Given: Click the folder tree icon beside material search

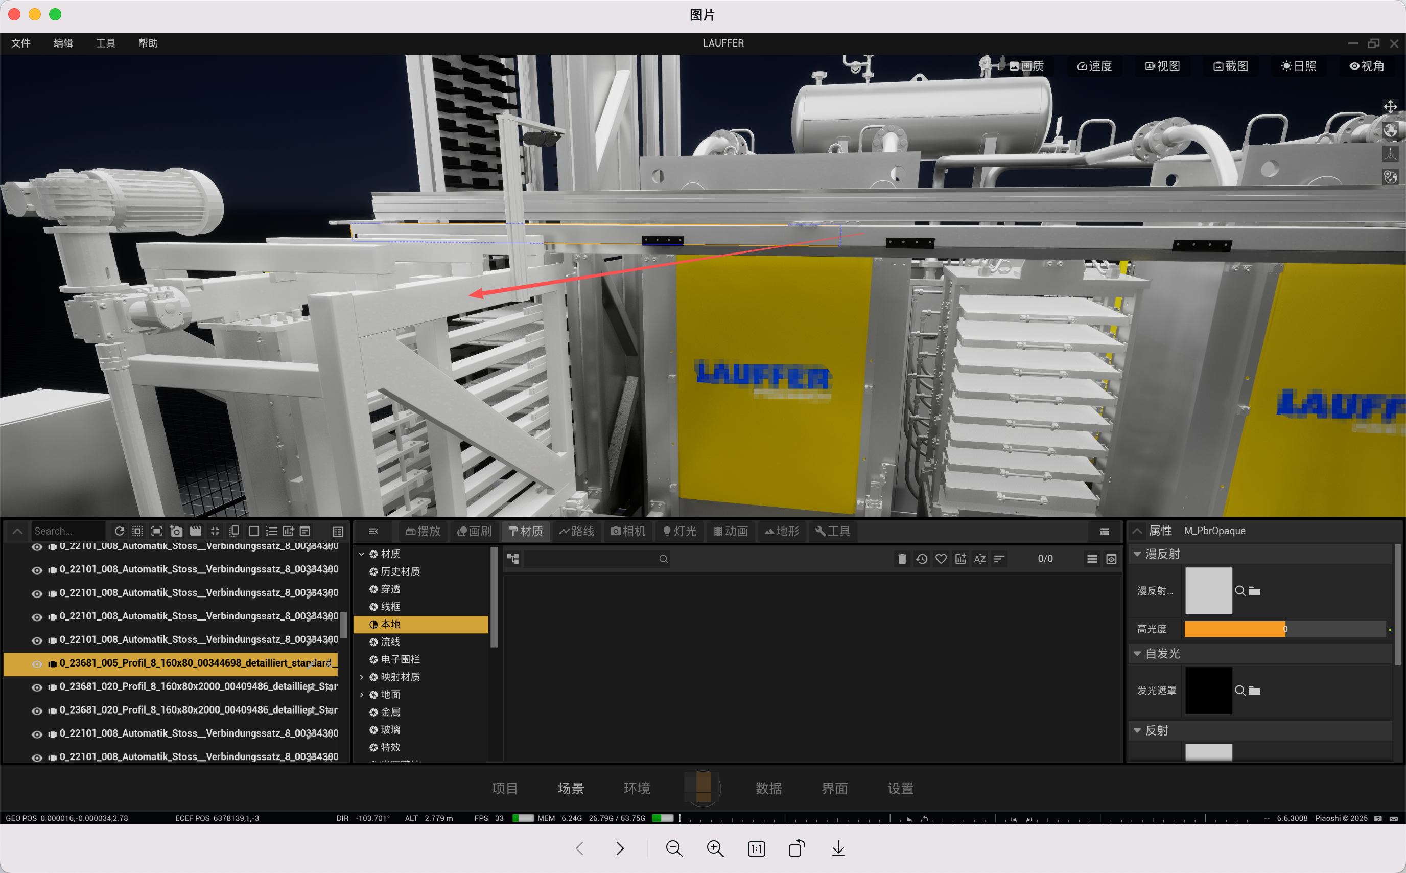Looking at the screenshot, I should tap(513, 559).
